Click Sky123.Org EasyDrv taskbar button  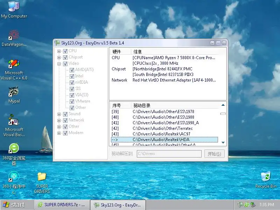[118, 205]
